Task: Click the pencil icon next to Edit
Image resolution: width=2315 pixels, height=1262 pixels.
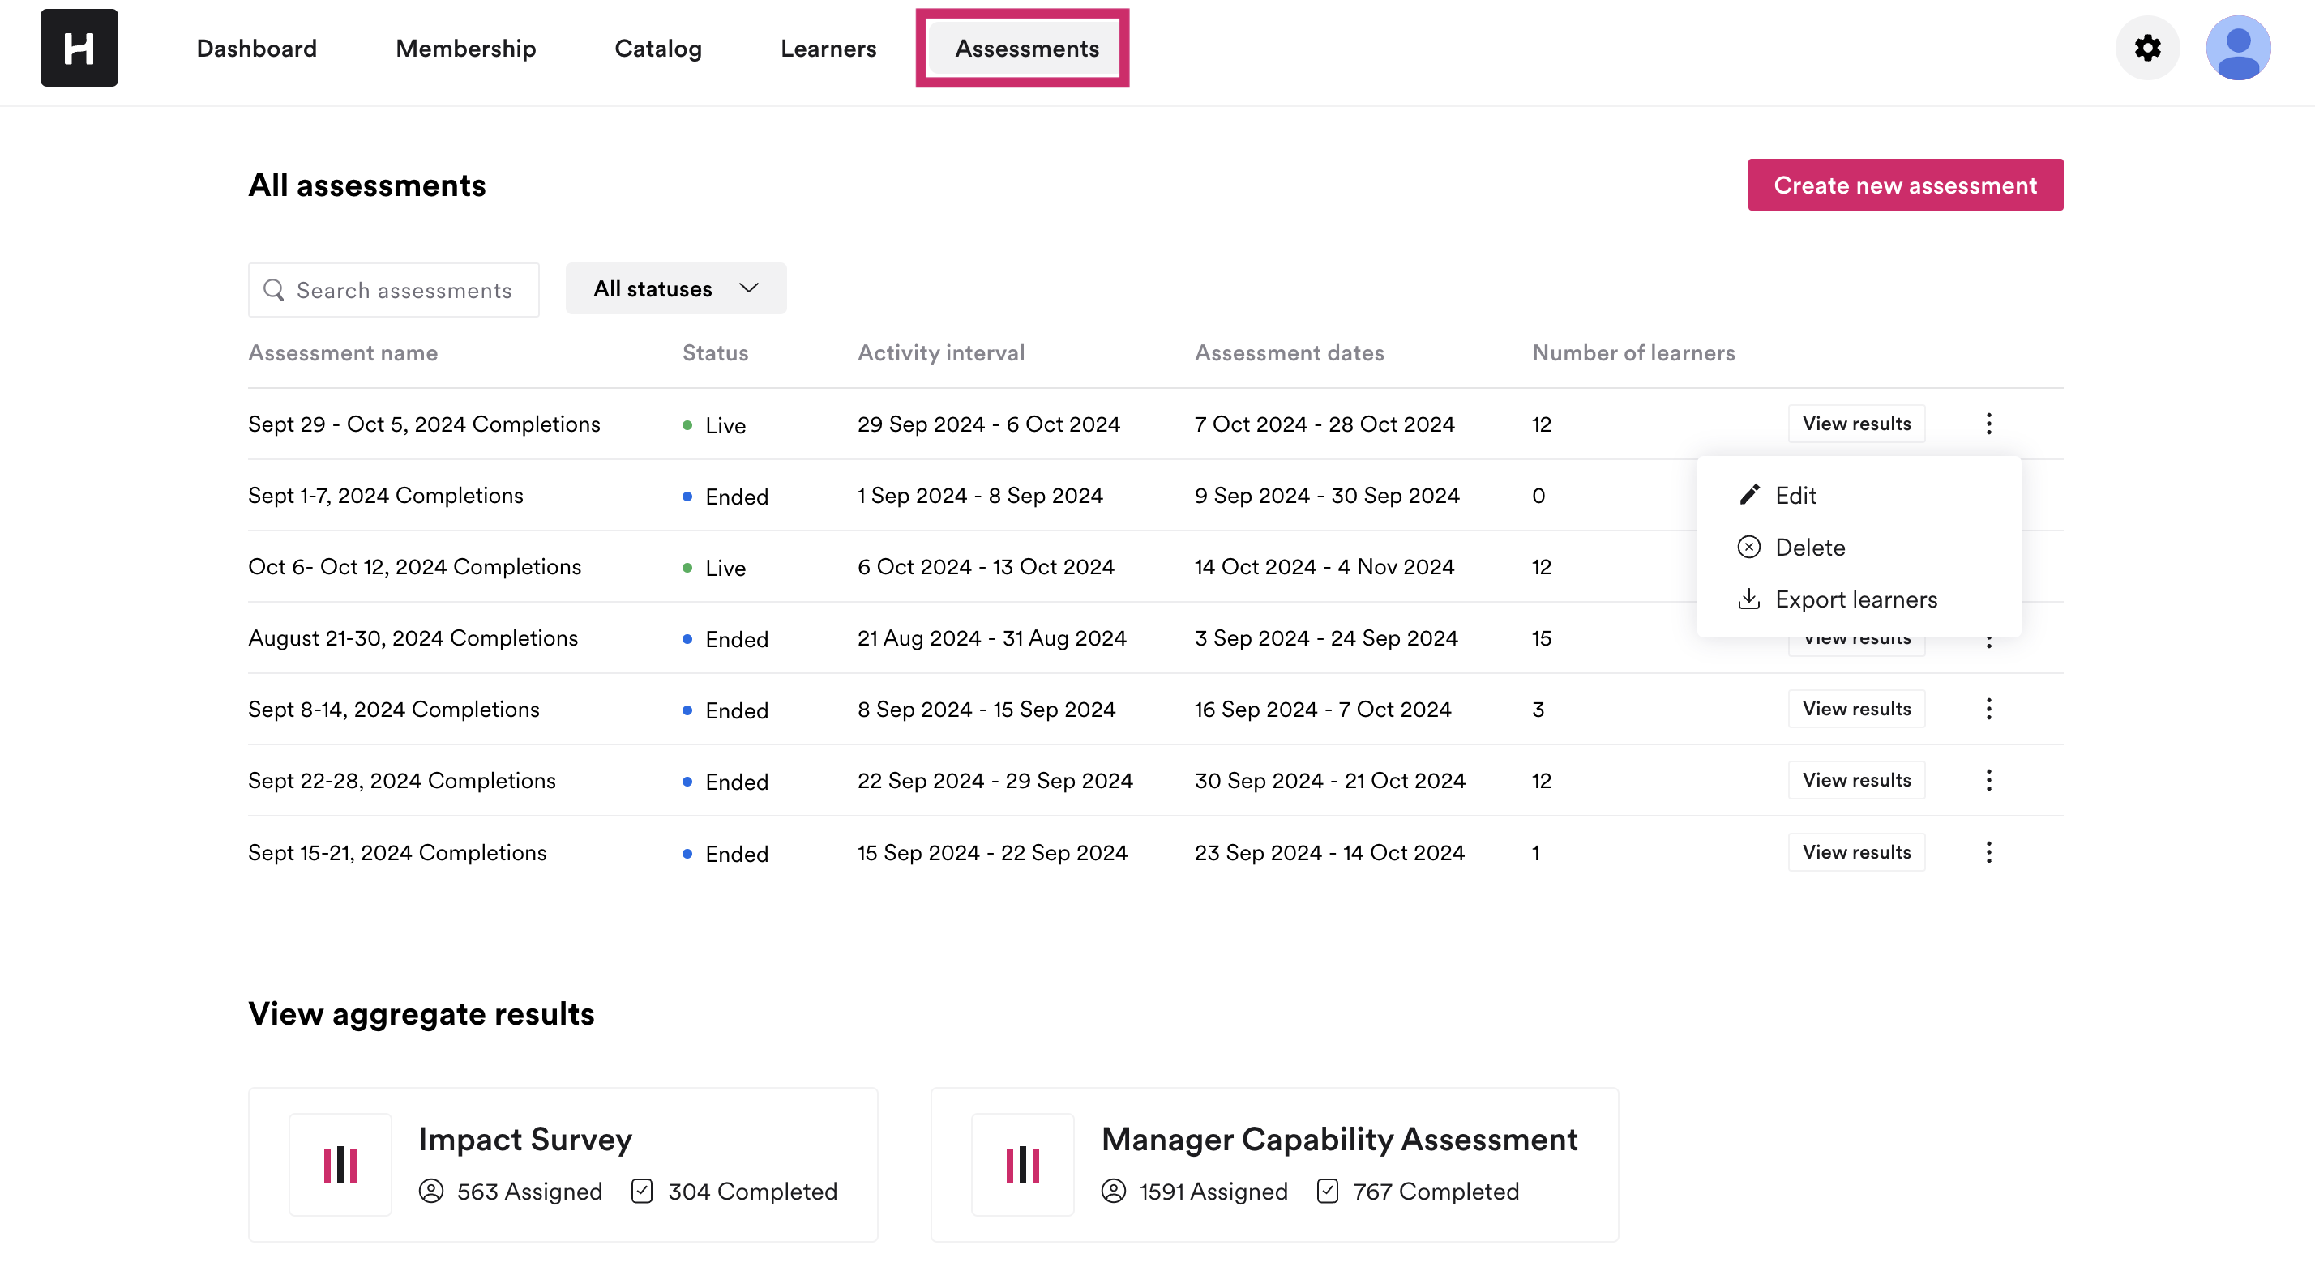Action: 1749,495
